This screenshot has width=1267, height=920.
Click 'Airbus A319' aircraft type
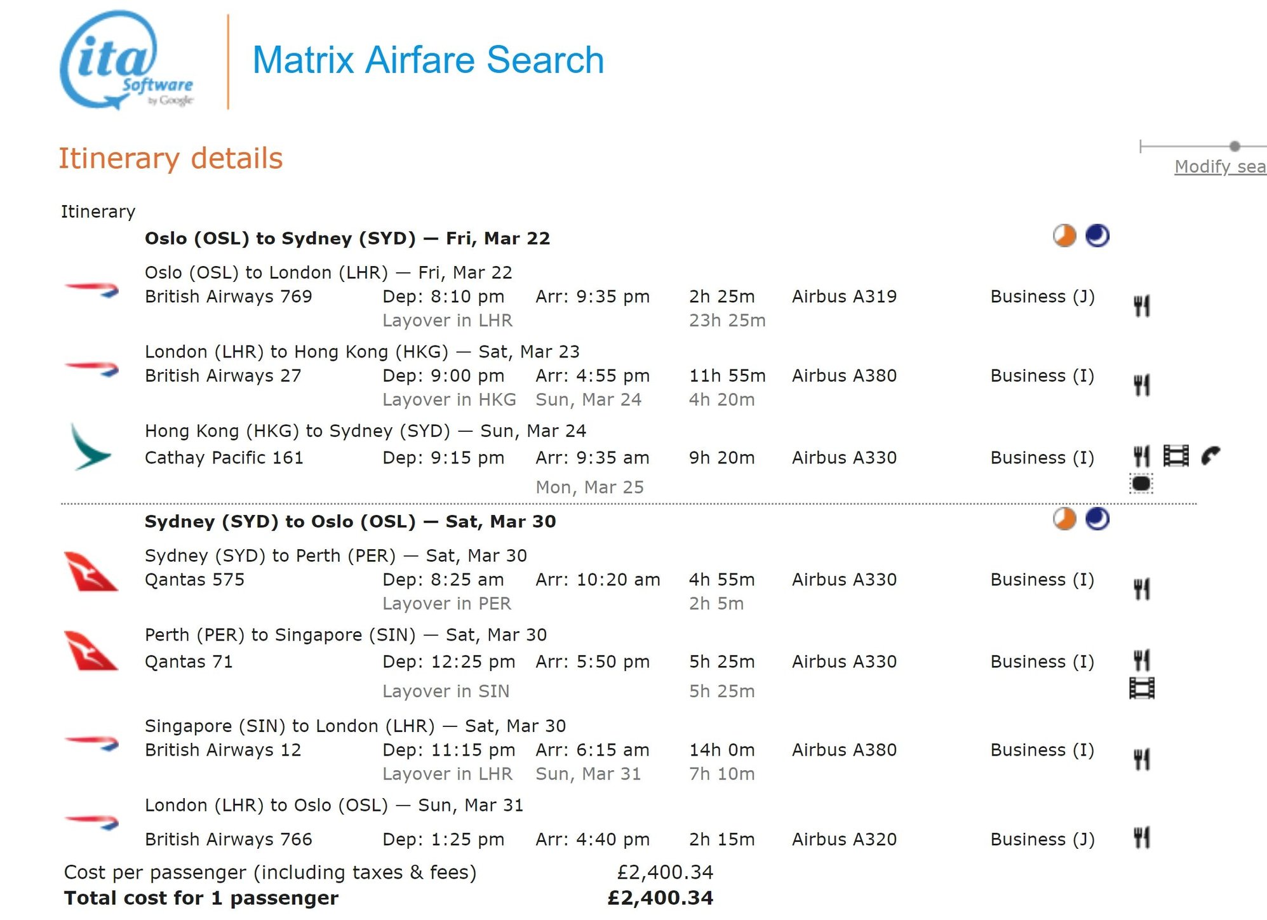(x=844, y=297)
